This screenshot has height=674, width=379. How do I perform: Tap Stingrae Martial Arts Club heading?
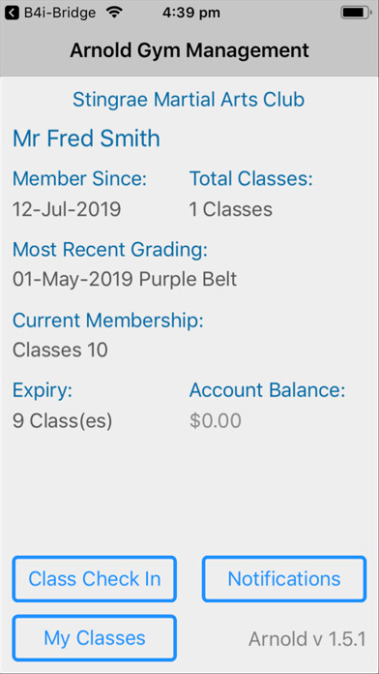189,100
